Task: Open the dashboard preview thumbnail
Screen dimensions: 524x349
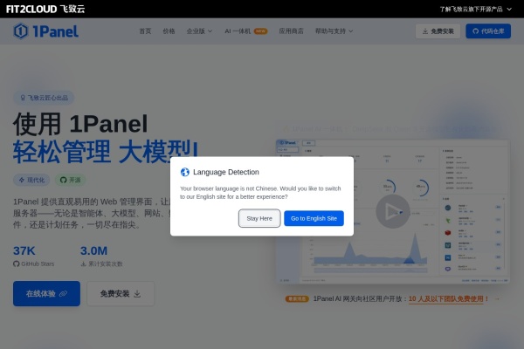Action: tap(393, 212)
